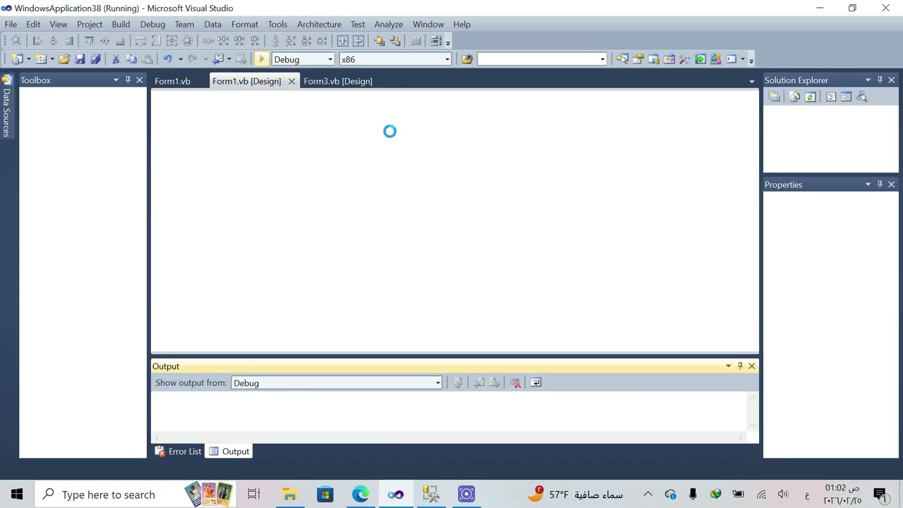Viewport: 903px width, 508px height.
Task: Open Microsoft Edge from the taskbar
Action: 360,495
